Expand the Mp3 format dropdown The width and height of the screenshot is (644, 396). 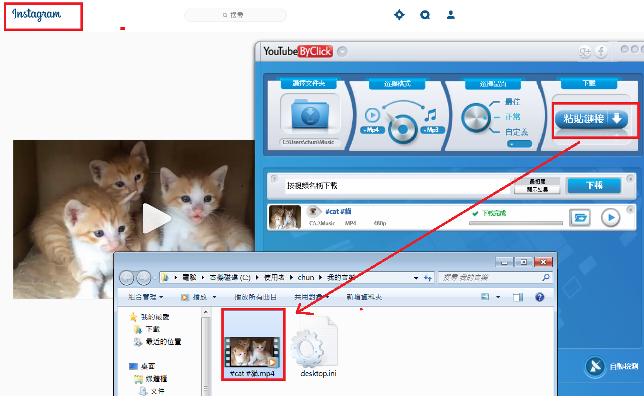(432, 130)
